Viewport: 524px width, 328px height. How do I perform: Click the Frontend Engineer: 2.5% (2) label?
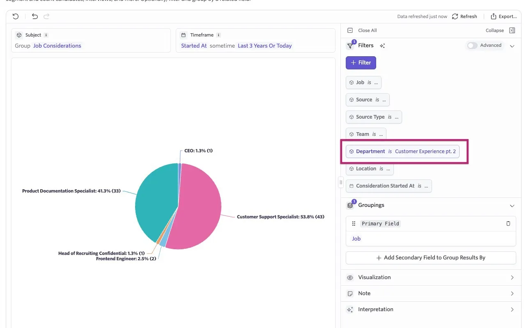[x=126, y=259]
